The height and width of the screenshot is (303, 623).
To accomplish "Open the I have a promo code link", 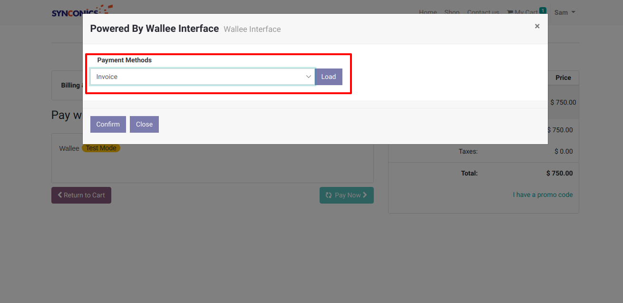I will pos(543,195).
